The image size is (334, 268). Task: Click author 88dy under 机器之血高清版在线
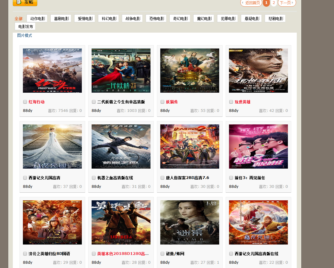click(96, 187)
